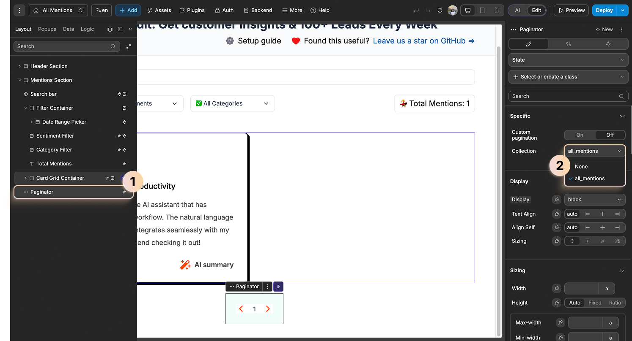Click the Deploy button
The height and width of the screenshot is (341, 632).
604,10
